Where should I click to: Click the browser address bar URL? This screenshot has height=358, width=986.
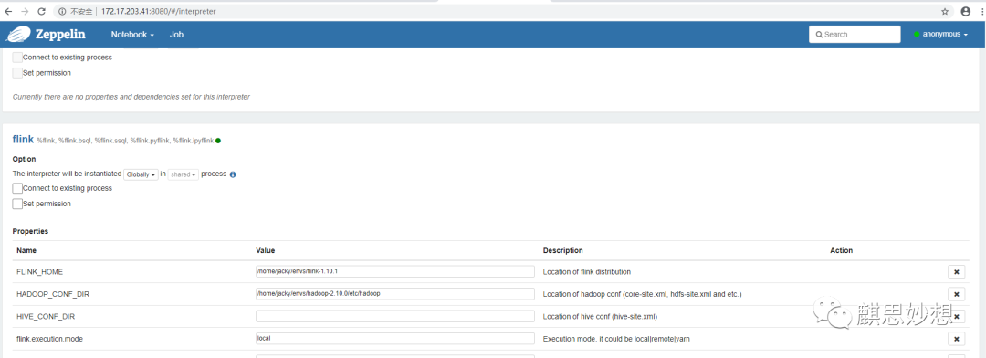[158, 11]
